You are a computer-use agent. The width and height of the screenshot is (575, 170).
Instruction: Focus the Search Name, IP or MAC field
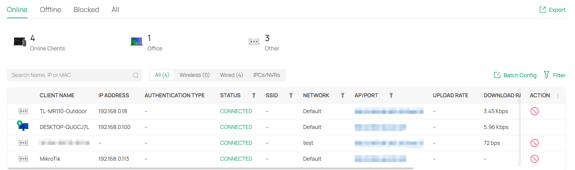coord(75,75)
